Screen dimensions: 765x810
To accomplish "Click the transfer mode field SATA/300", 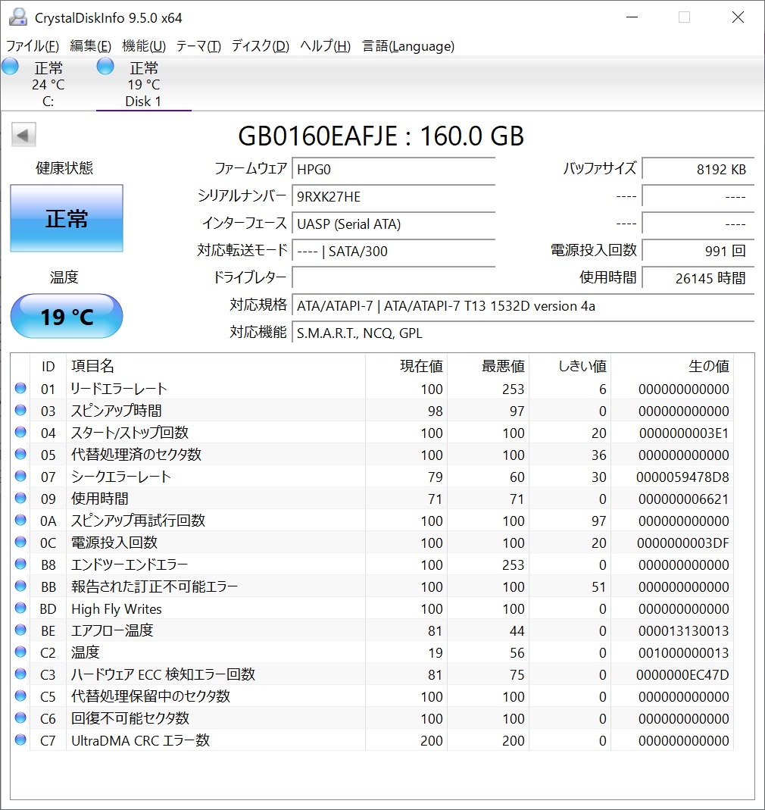I will [x=394, y=252].
